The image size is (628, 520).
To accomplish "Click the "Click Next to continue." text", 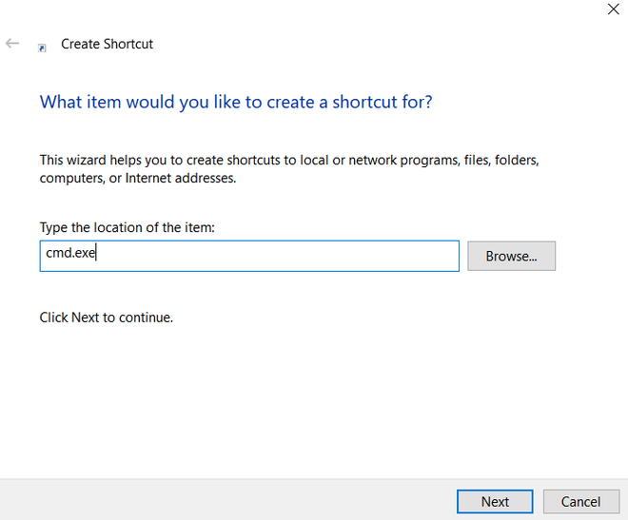I will [x=107, y=318].
